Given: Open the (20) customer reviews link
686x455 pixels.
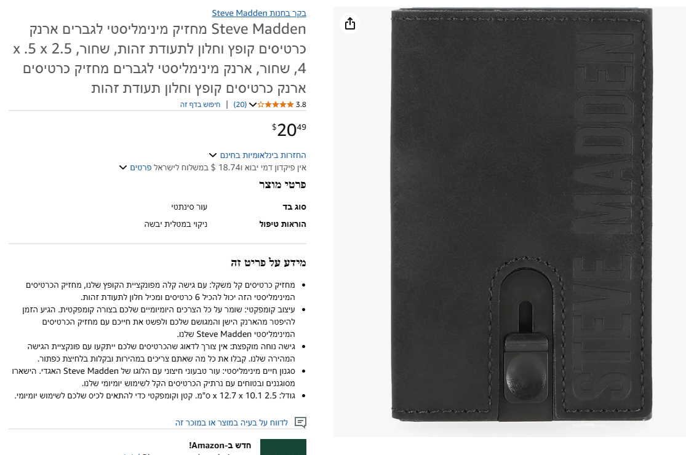Looking at the screenshot, I should [x=240, y=105].
